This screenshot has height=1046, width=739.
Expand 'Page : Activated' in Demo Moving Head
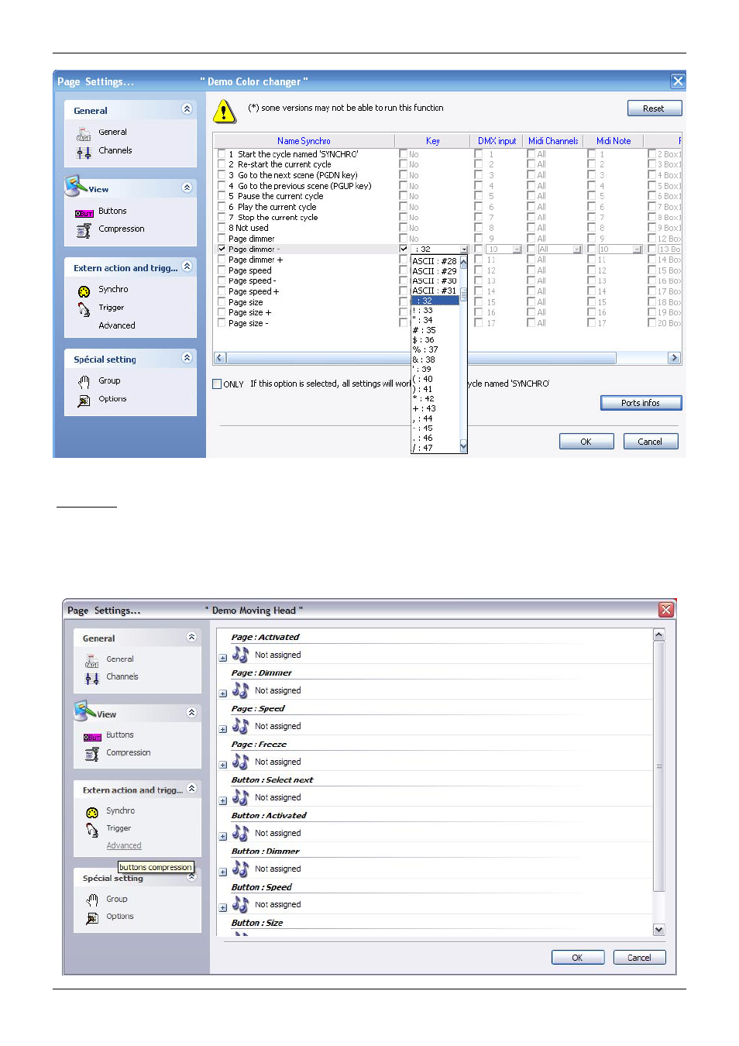point(222,655)
